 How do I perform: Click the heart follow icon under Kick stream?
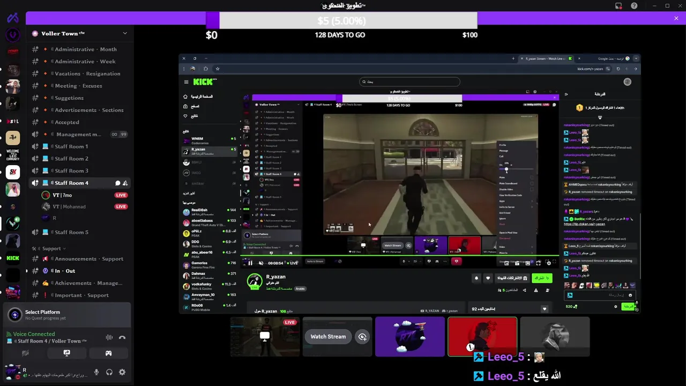[488, 278]
